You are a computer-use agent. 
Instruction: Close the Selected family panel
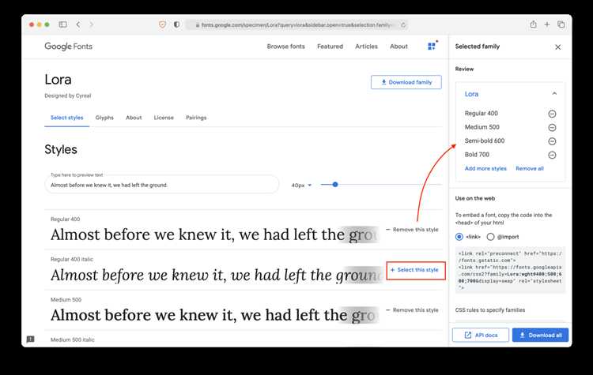[x=558, y=47]
